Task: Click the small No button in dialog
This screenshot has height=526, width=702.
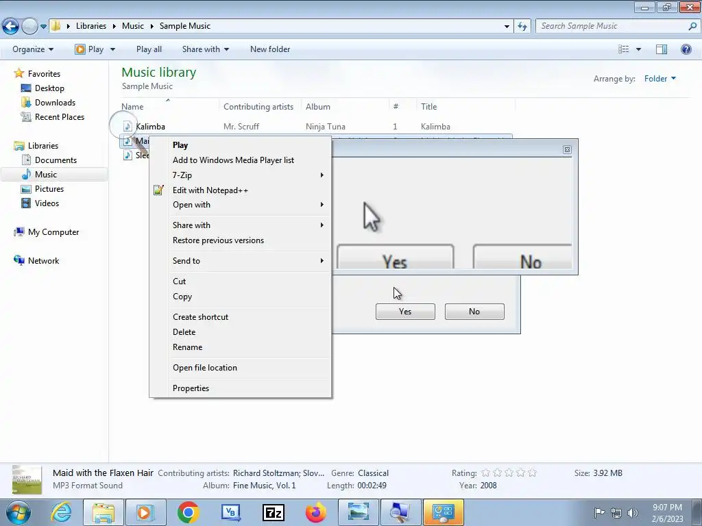Action: (x=474, y=312)
